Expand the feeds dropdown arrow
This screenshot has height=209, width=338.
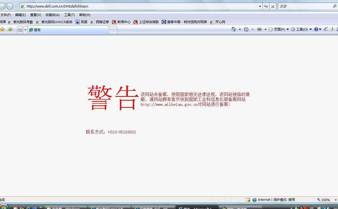pos(253,29)
